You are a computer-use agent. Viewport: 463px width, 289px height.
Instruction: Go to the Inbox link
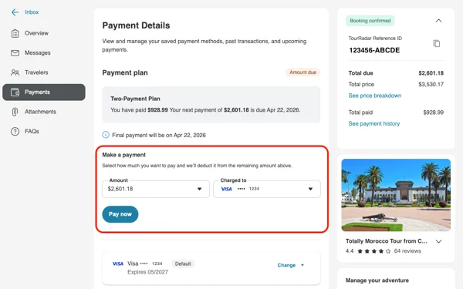pyautogui.click(x=32, y=12)
